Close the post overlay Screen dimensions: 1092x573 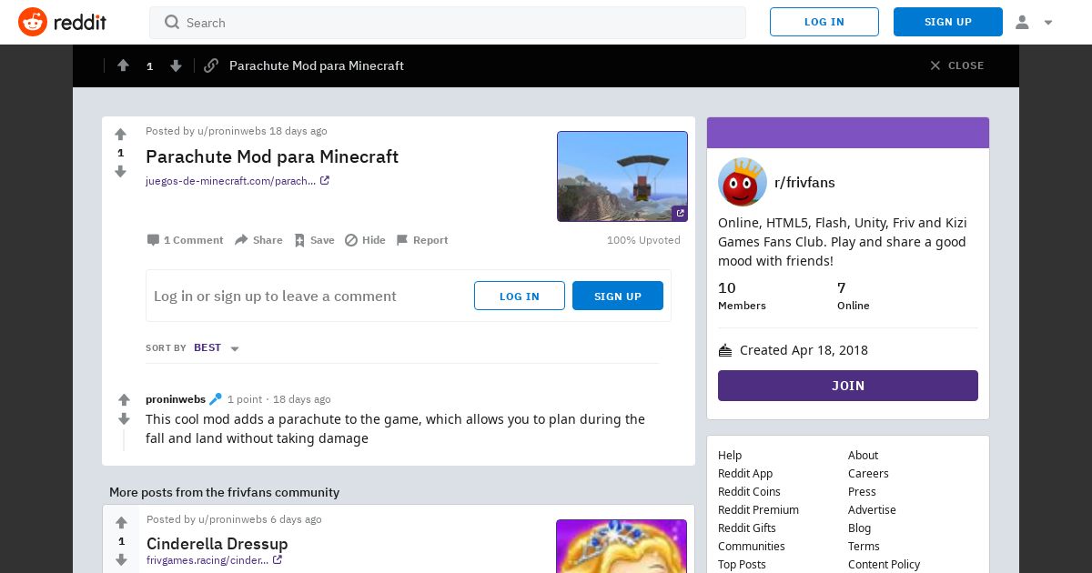pyautogui.click(x=957, y=65)
